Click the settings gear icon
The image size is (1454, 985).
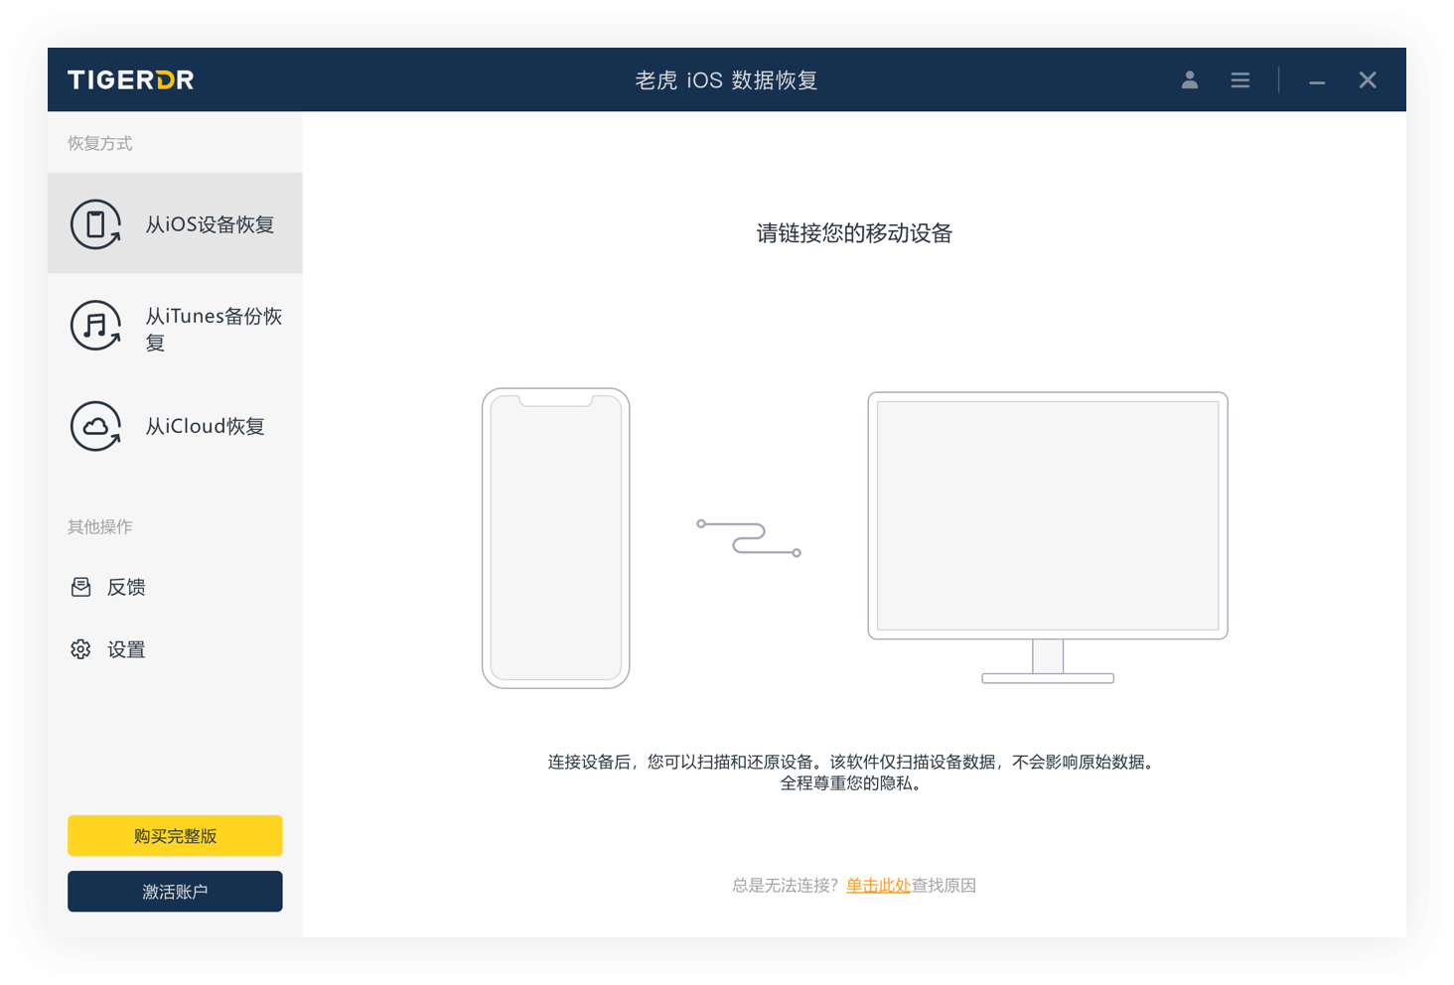point(81,649)
